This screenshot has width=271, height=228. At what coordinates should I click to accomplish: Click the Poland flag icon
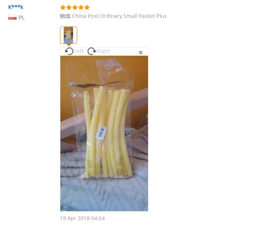[12, 17]
